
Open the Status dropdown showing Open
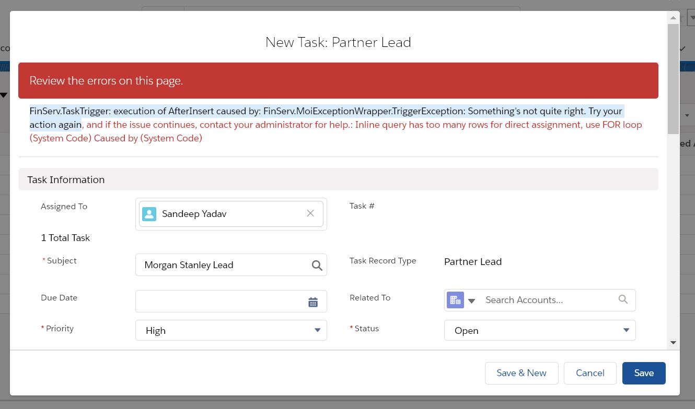pyautogui.click(x=539, y=330)
